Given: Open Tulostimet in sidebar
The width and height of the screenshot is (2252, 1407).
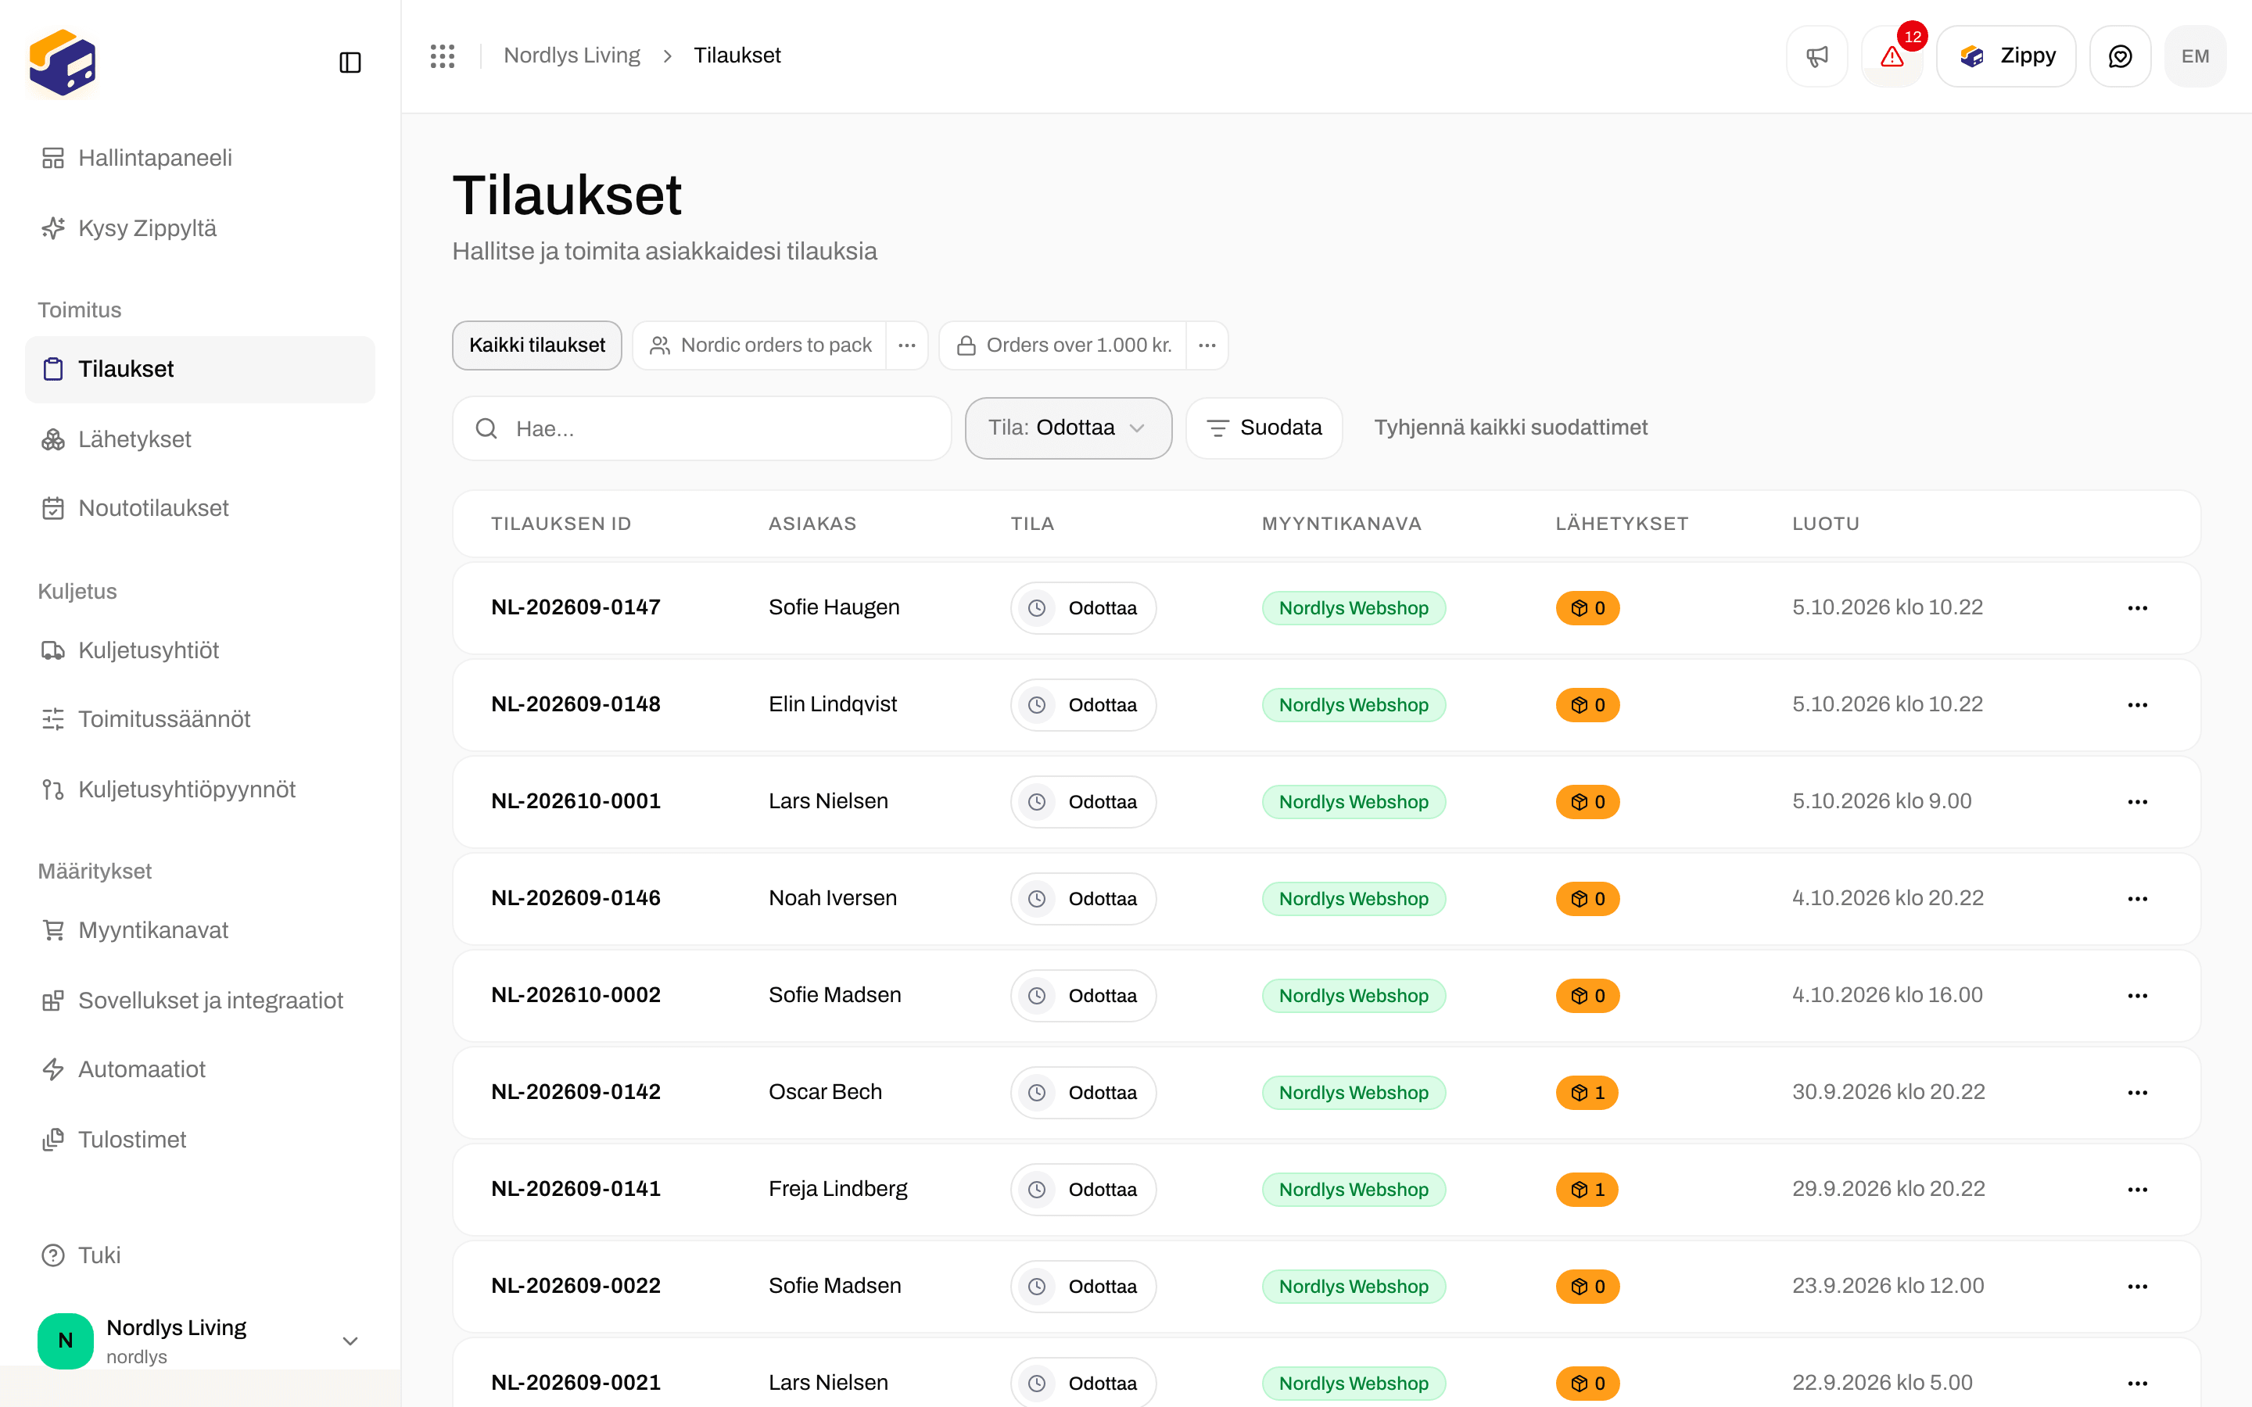Looking at the screenshot, I should (200, 1140).
